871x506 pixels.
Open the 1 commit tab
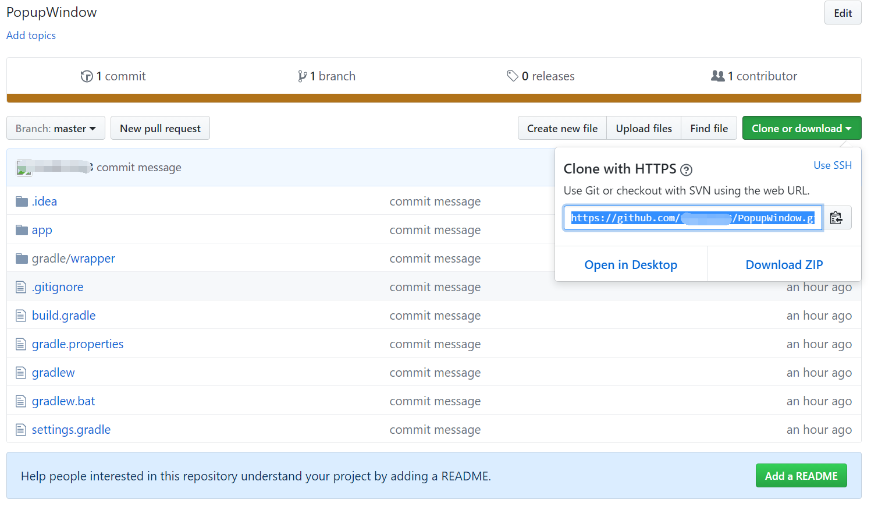tap(113, 76)
